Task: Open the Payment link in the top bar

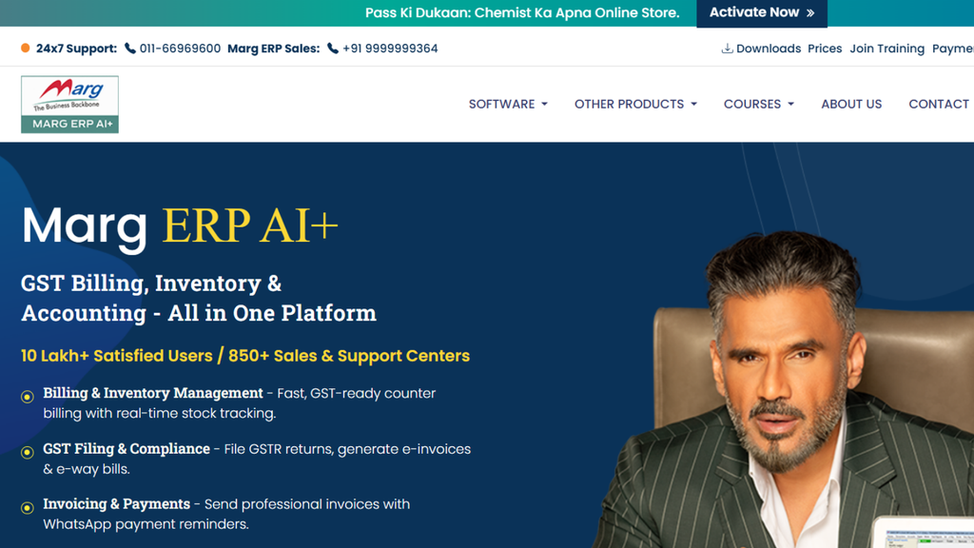Action: click(x=953, y=49)
